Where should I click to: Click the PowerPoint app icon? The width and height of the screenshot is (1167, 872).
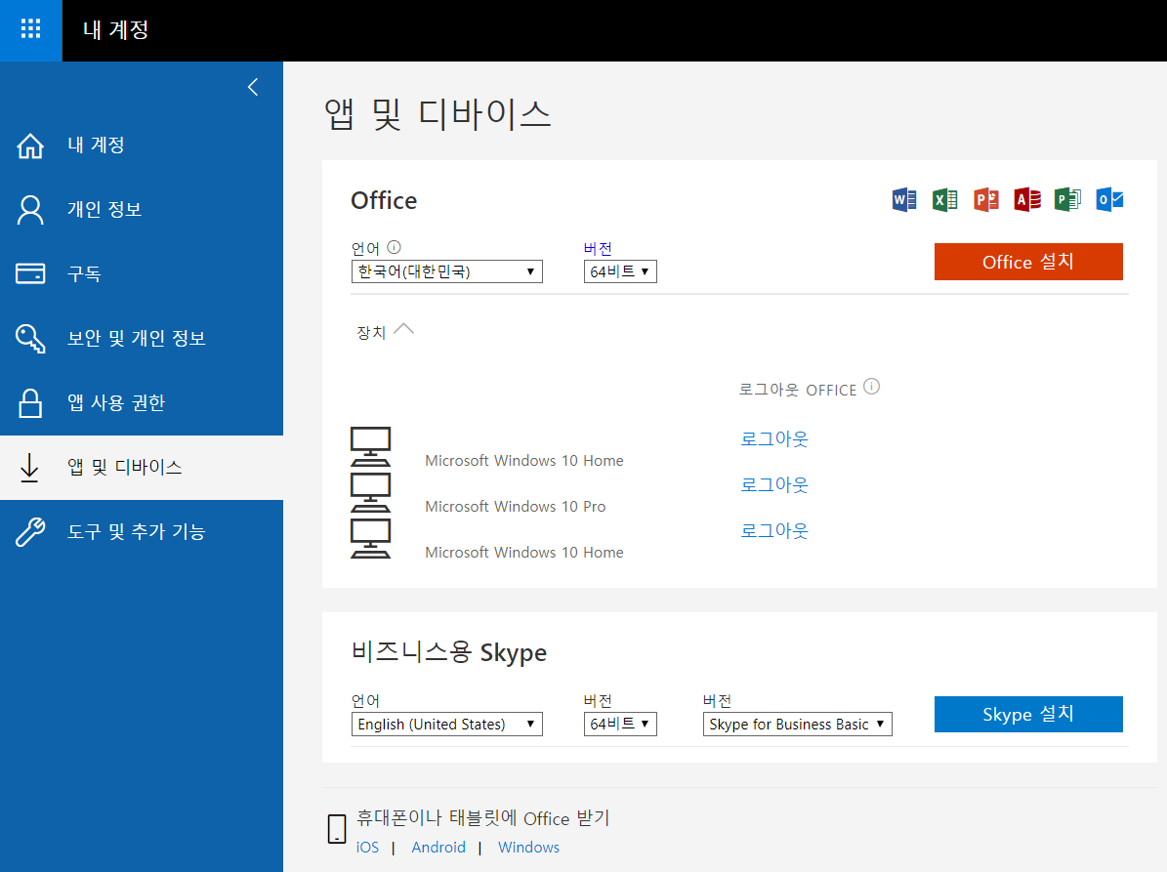(986, 199)
